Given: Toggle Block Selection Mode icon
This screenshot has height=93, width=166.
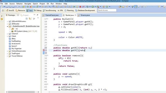Looking at the screenshot, I should pyautogui.click(x=142, y=7).
